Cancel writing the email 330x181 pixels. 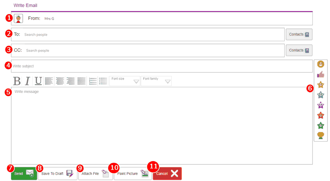(x=167, y=174)
